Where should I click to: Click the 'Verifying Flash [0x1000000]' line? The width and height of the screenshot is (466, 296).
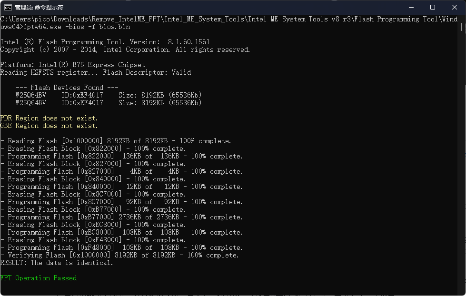[x=119, y=255]
